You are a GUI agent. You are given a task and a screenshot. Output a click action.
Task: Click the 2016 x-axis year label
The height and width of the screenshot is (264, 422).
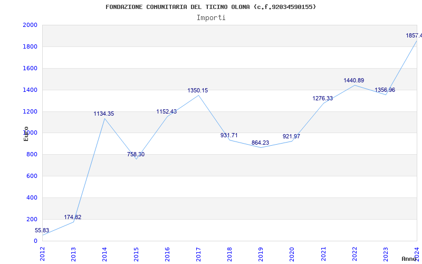pyautogui.click(x=167, y=254)
